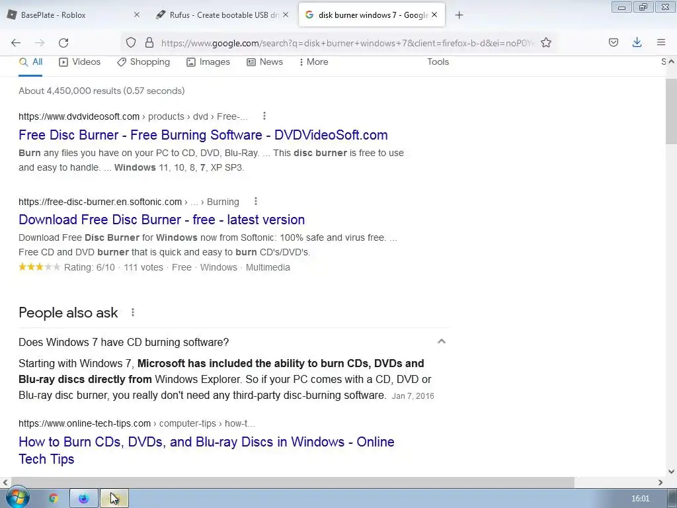Open Free Disc Burner DVDVideoSoft.com link
This screenshot has height=508, width=677.
pyautogui.click(x=203, y=135)
